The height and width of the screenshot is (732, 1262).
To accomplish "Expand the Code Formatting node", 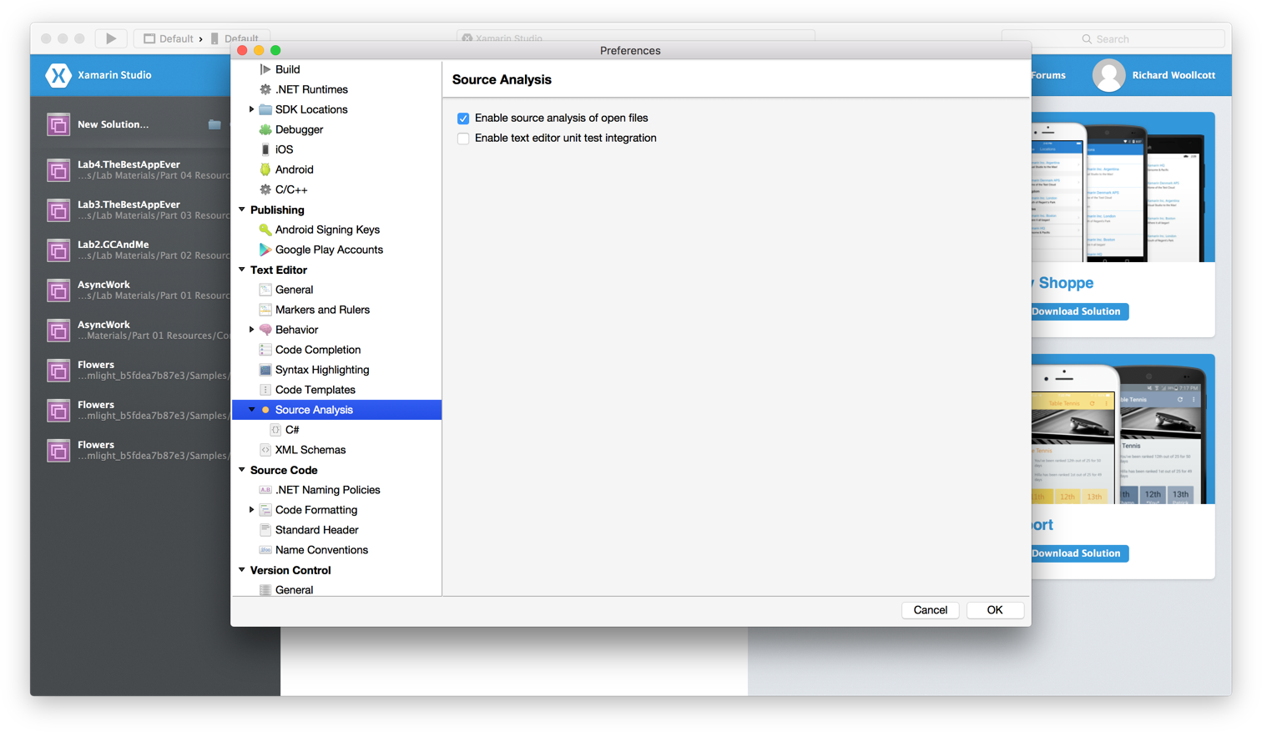I will (251, 510).
